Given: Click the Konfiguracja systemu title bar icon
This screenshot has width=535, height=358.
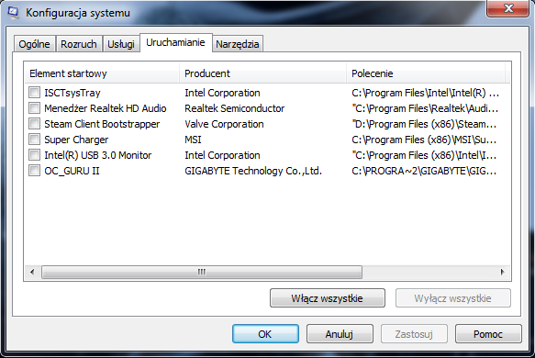Looking at the screenshot, I should [x=13, y=13].
